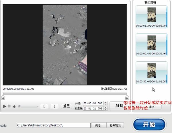Edit the output path field

[x=54, y=125]
